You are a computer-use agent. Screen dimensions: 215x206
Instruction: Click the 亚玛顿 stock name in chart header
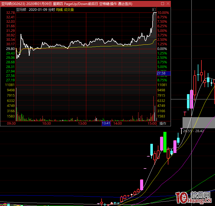click(21, 9)
